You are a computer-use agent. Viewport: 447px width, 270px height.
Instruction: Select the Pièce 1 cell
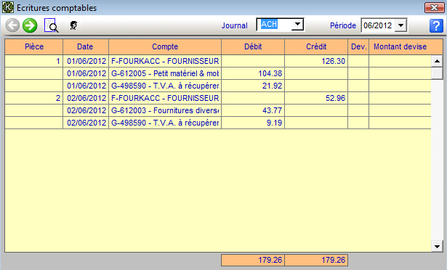click(34, 61)
